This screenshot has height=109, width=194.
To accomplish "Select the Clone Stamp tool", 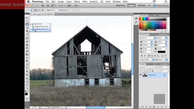I will (27, 45).
